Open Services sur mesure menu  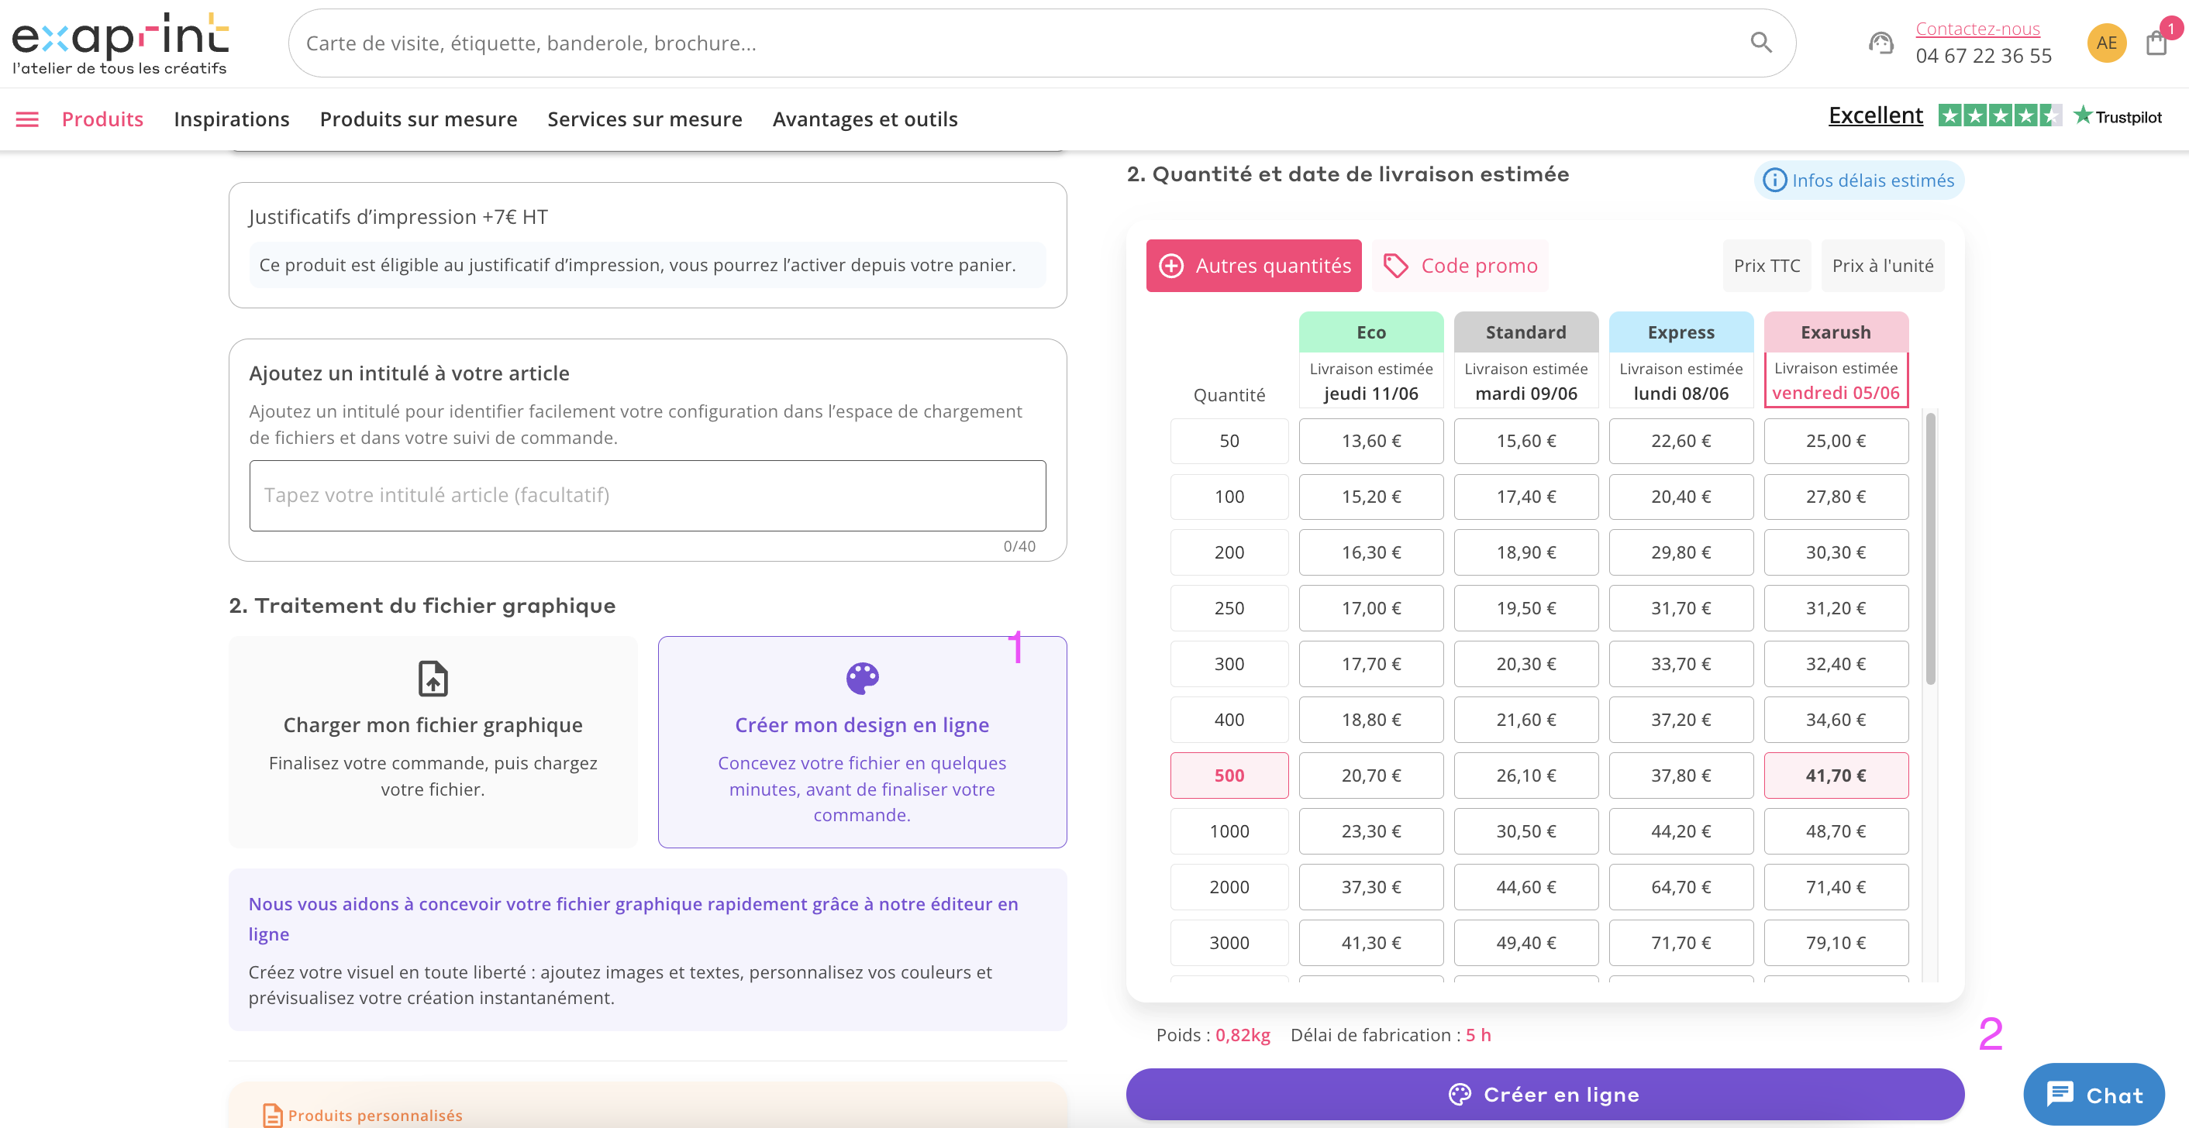click(x=644, y=119)
